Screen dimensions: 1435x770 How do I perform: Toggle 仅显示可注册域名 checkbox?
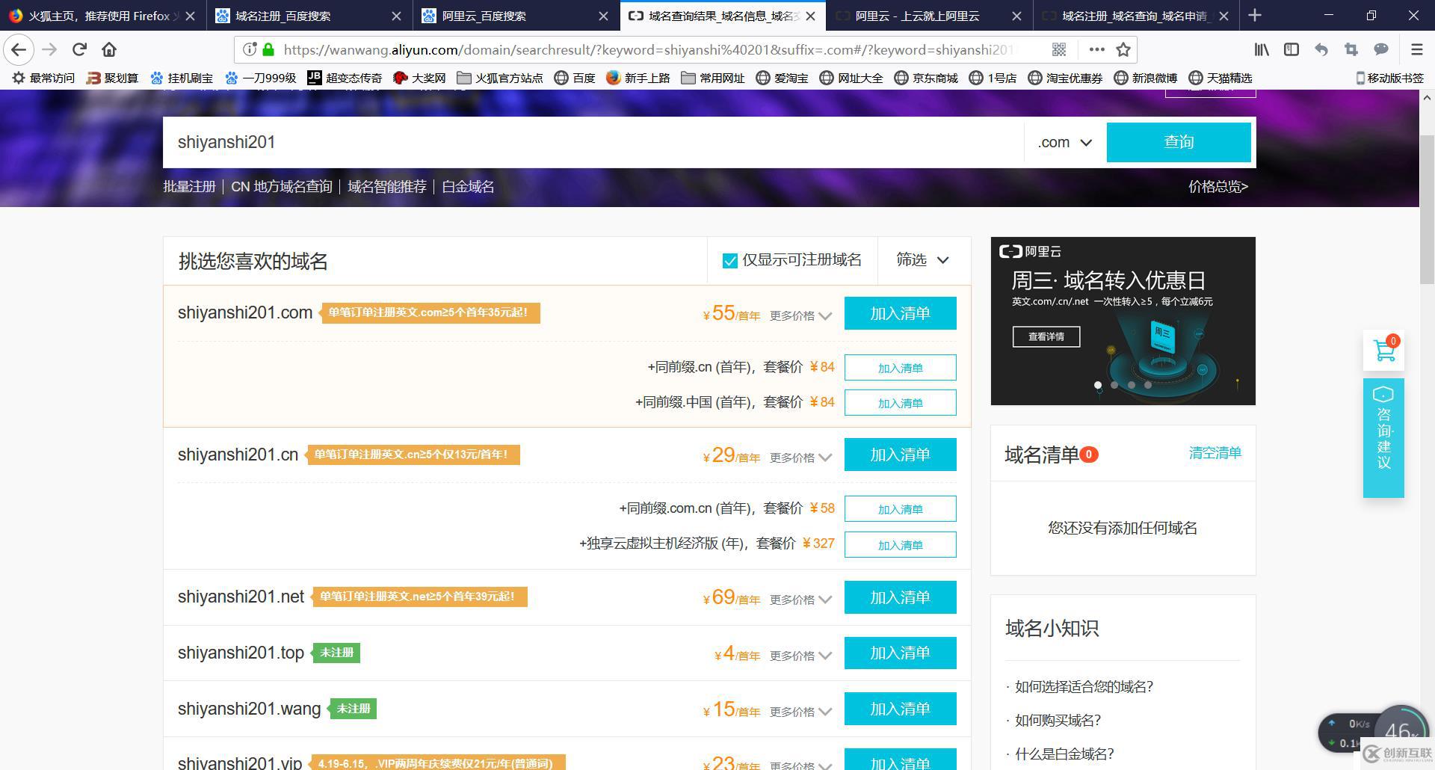[730, 260]
